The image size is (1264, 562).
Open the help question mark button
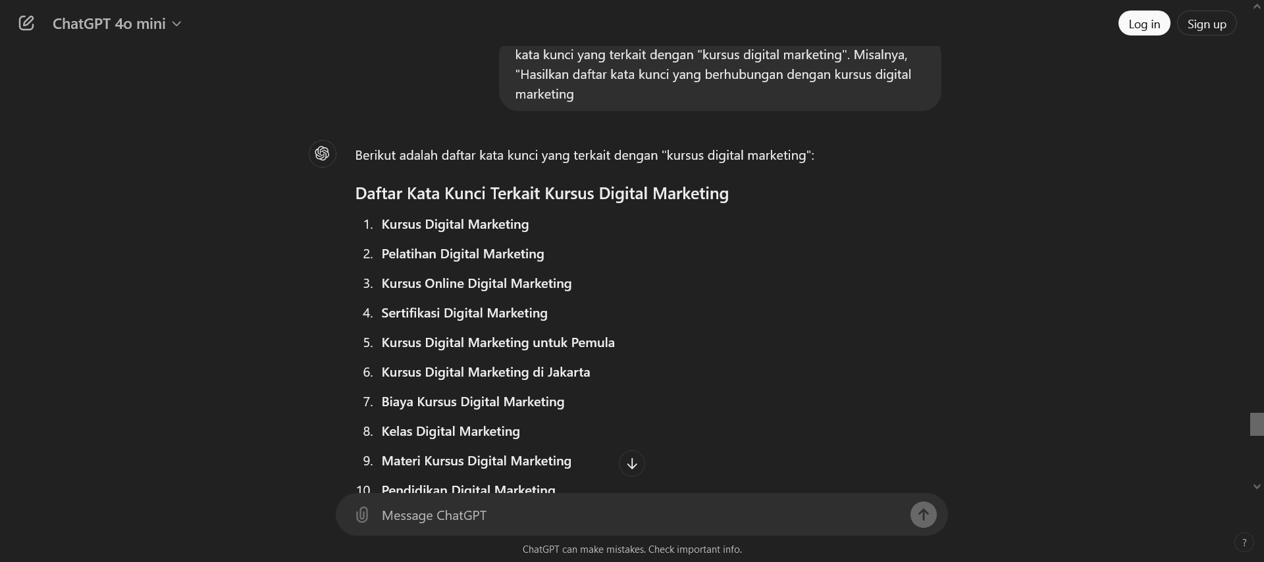pos(1244,543)
